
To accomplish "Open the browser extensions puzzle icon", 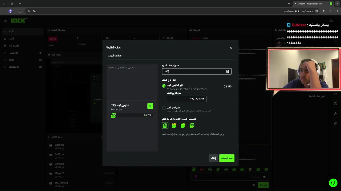I will [x=20, y=11].
